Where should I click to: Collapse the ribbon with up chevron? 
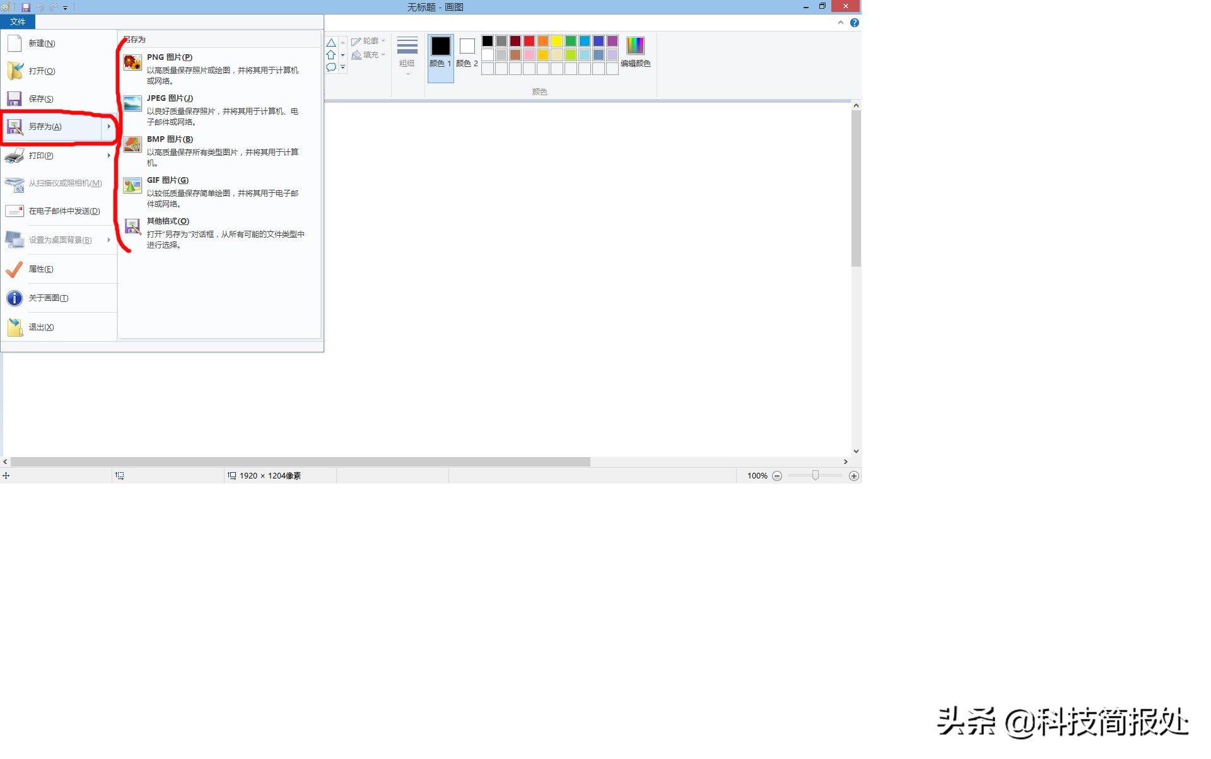pyautogui.click(x=840, y=23)
